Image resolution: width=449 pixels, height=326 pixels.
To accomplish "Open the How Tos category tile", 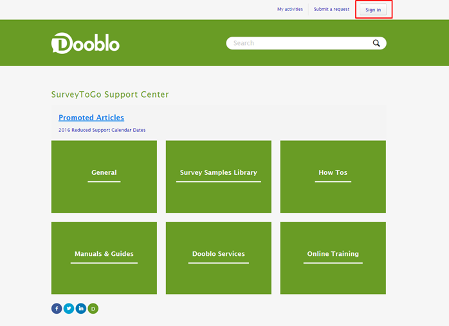I will pos(333,177).
